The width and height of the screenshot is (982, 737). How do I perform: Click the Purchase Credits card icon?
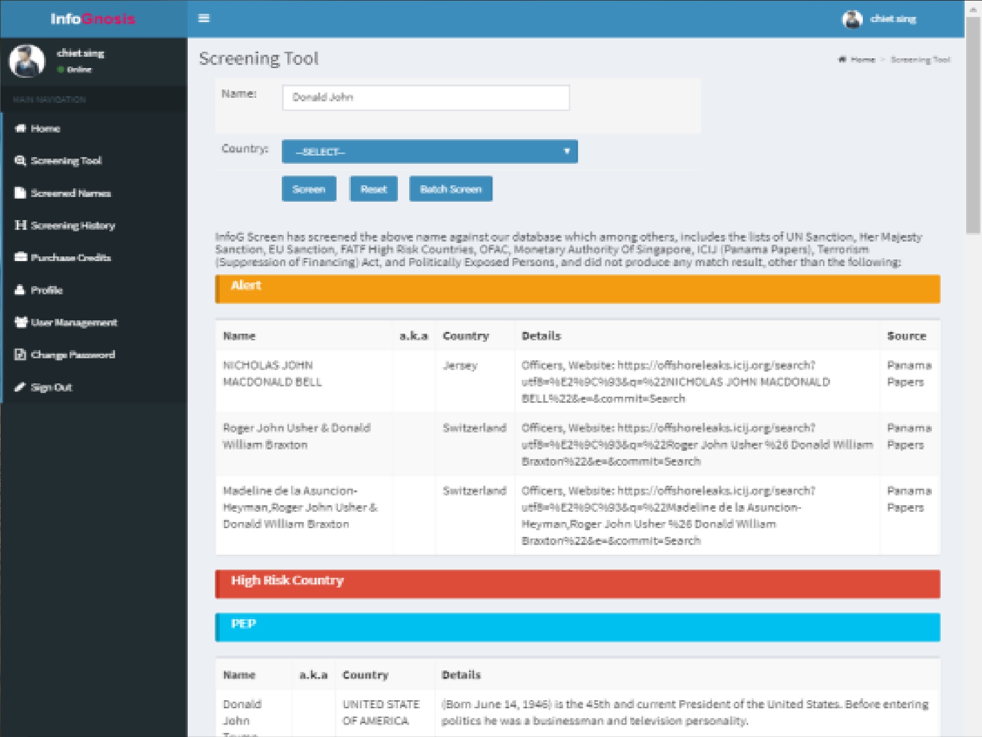20,257
